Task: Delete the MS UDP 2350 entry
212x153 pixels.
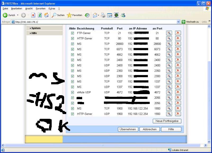Action: click(x=178, y=71)
